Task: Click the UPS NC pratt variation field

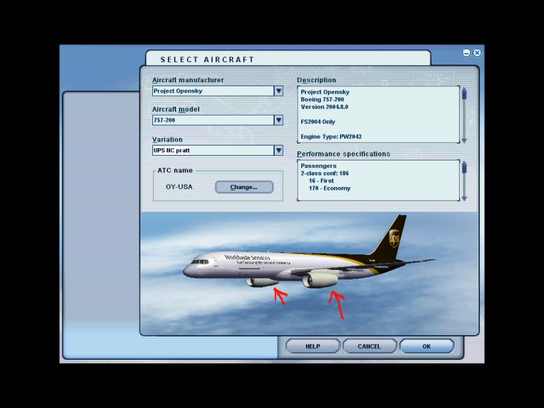Action: [213, 150]
